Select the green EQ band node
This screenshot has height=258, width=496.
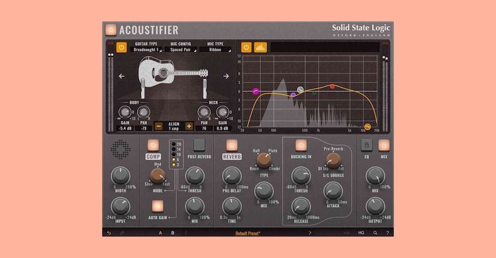point(314,93)
